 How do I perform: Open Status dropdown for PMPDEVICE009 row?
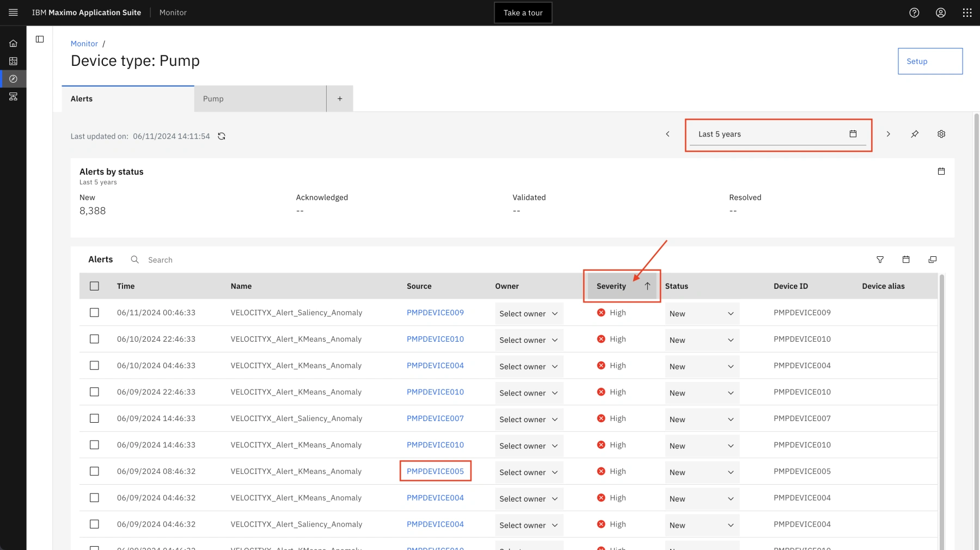[x=702, y=313]
